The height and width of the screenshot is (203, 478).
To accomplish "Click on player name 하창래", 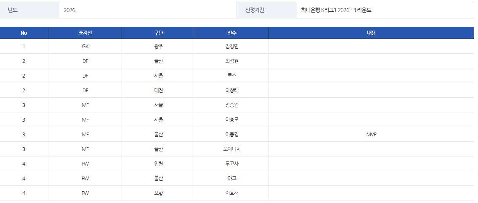I will [x=232, y=91].
